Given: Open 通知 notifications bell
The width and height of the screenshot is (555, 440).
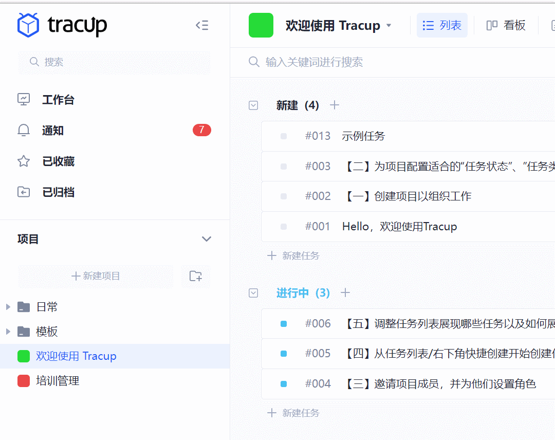Looking at the screenshot, I should click(x=24, y=131).
